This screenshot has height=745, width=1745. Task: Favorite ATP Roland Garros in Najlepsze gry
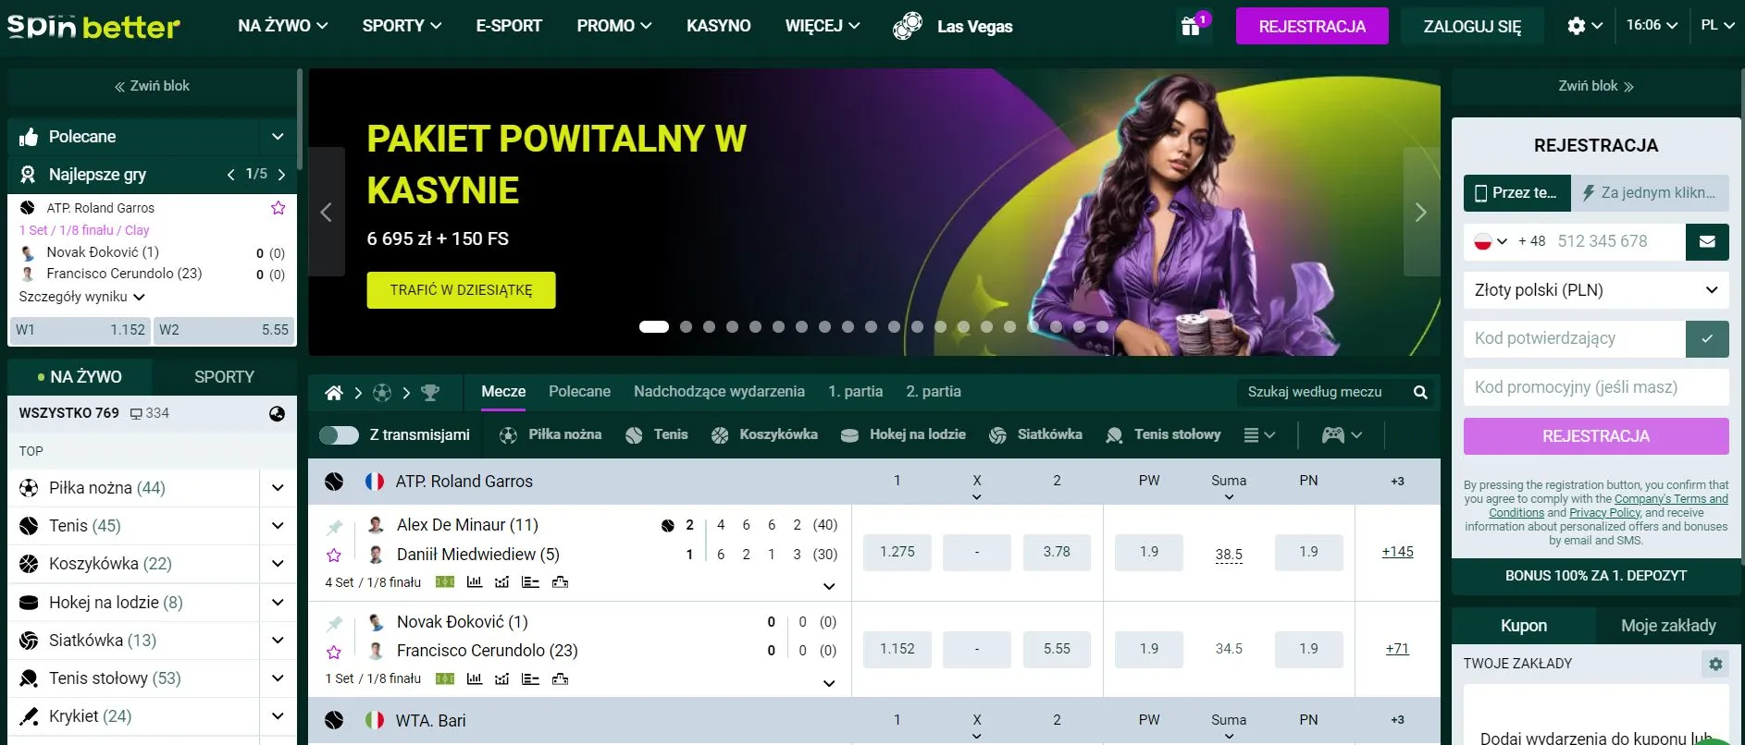coord(278,208)
